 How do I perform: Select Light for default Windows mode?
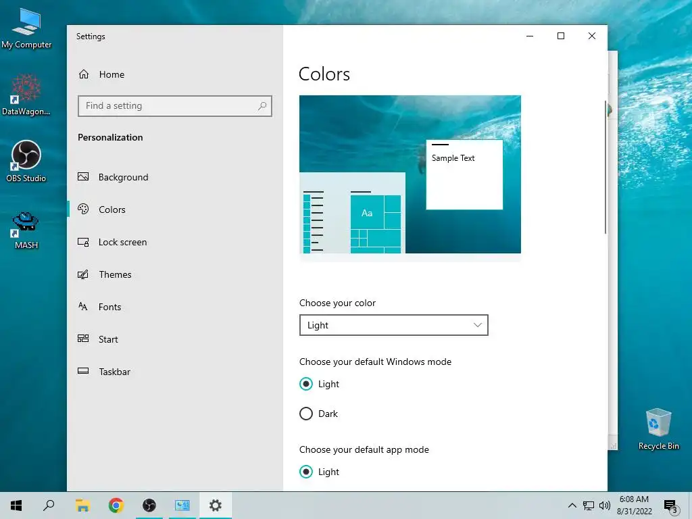tap(319, 384)
